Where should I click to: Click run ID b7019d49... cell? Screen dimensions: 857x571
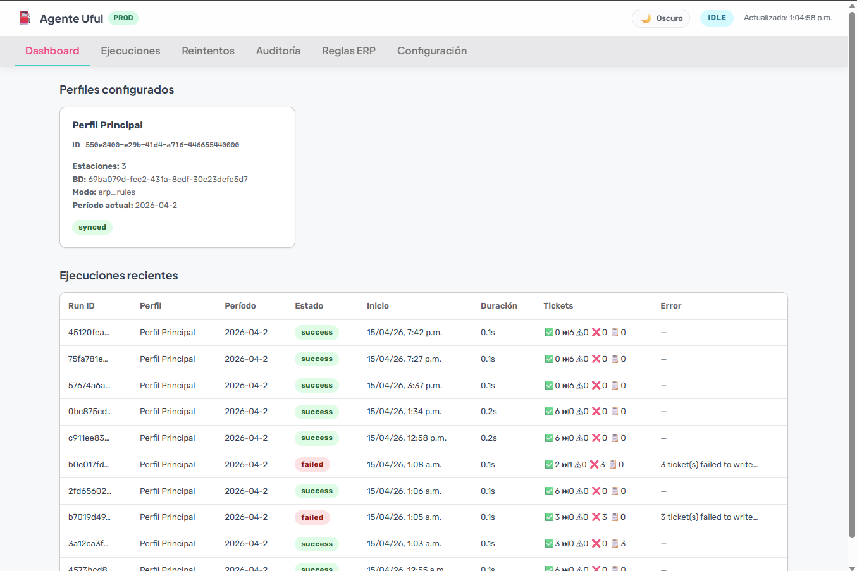(89, 517)
